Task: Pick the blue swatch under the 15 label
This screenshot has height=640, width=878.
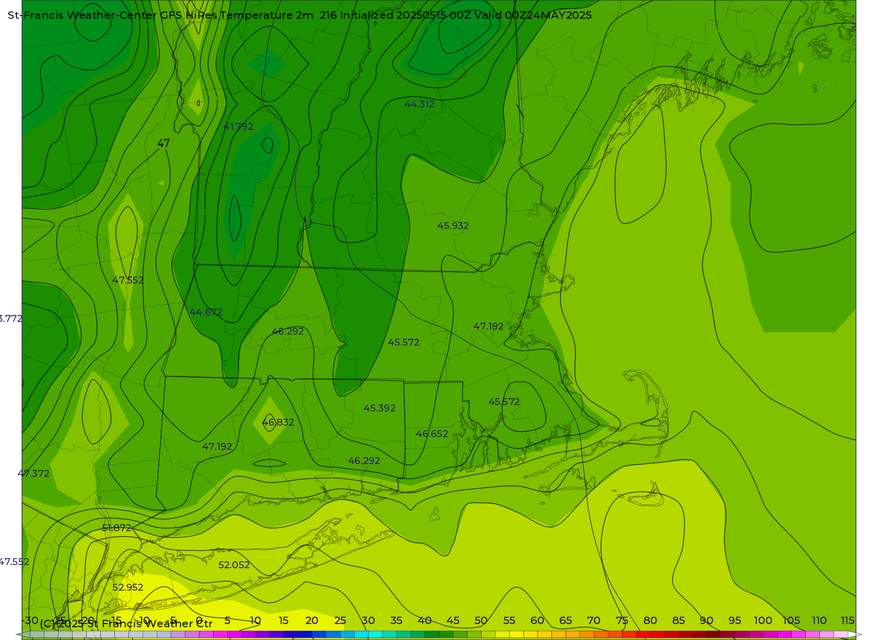Action: pyautogui.click(x=291, y=635)
